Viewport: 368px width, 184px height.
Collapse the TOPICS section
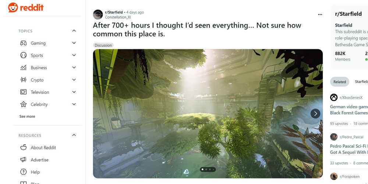[x=74, y=31]
